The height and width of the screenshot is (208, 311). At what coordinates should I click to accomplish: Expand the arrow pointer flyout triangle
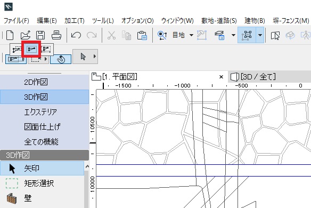click(95, 57)
